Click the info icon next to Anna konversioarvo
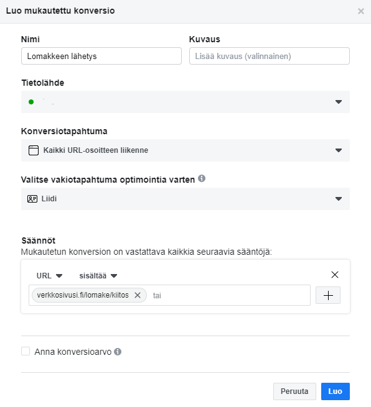371x407 pixels. (118, 352)
